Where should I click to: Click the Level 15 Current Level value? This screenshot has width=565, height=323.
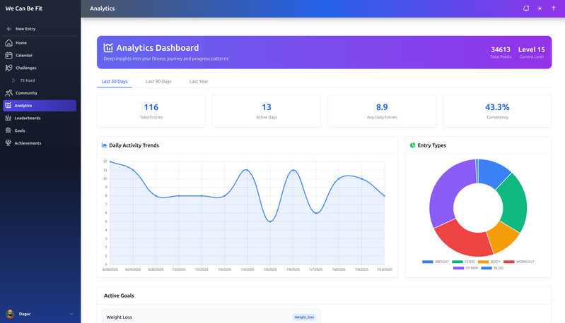tap(532, 49)
